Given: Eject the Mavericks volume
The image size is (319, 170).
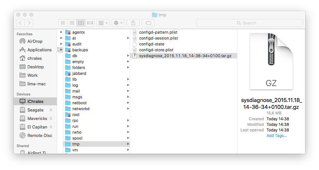Looking at the screenshot, I should (x=51, y=118).
